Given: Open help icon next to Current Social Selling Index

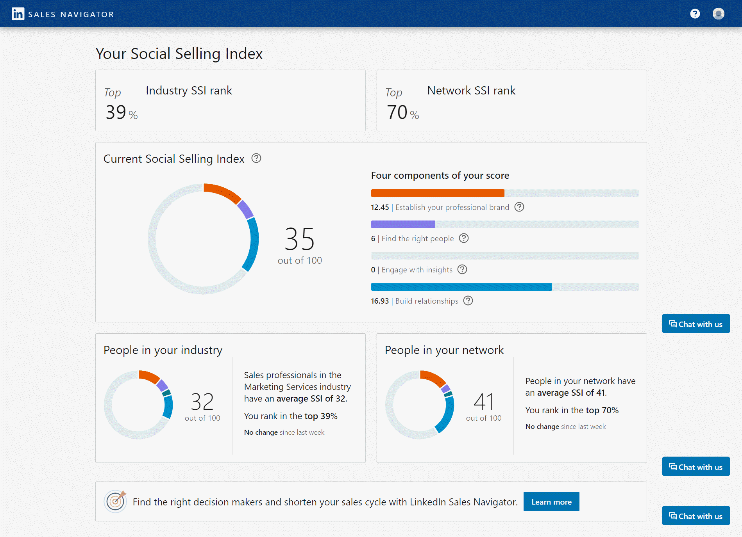Looking at the screenshot, I should (256, 158).
